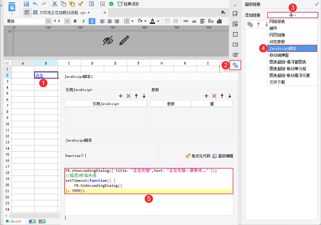The height and width of the screenshot is (225, 321).
Task: Switch to the sheet1 tab
Action: 14,221
